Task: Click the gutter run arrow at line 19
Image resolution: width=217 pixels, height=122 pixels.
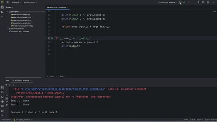Action: [x=52, y=38]
